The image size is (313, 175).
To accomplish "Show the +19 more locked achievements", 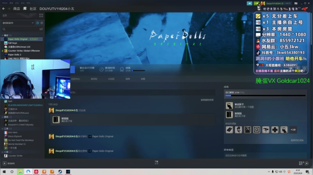I will coord(293,130).
